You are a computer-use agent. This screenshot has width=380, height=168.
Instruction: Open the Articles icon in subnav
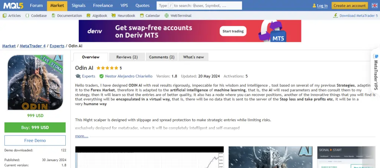(4, 16)
